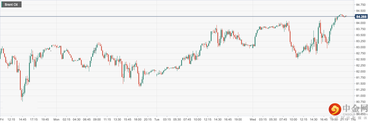The width and height of the screenshot is (372, 123).
Task: Click the Fri label at axis start
Action: point(2,119)
